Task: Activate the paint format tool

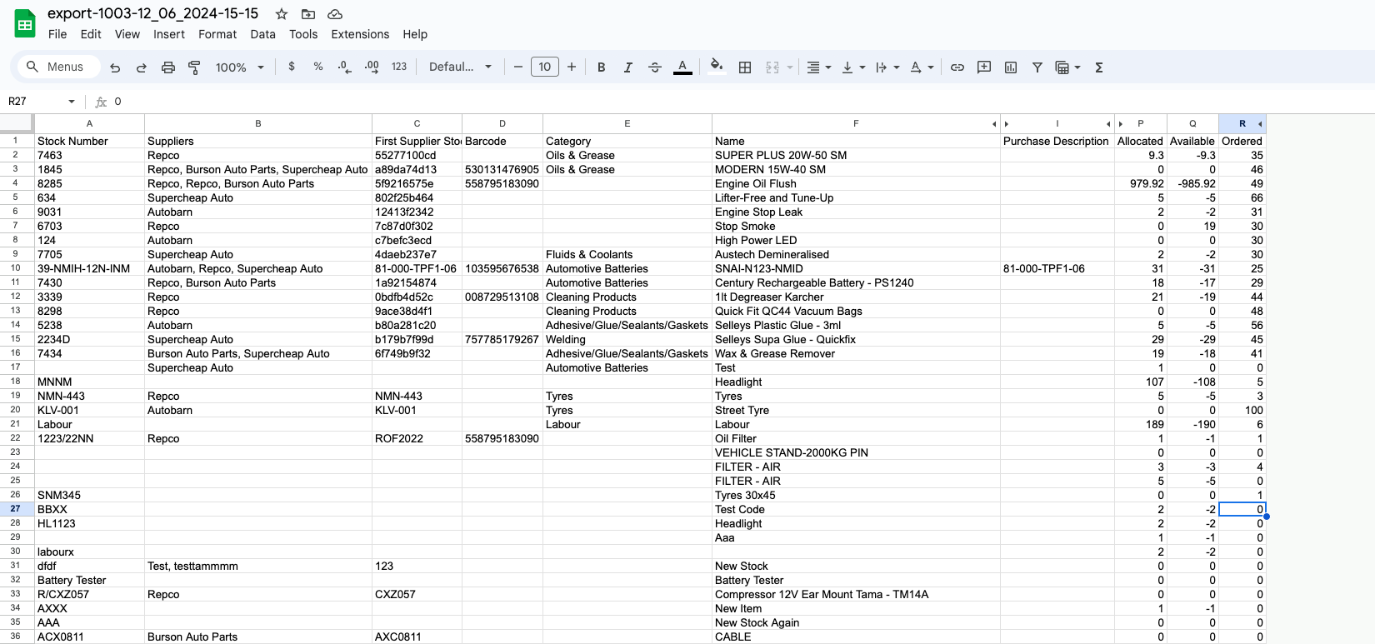Action: [194, 67]
